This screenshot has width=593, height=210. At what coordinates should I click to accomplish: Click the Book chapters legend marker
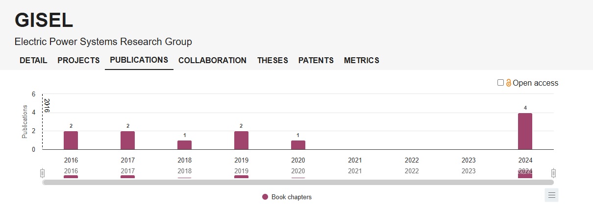tap(265, 197)
